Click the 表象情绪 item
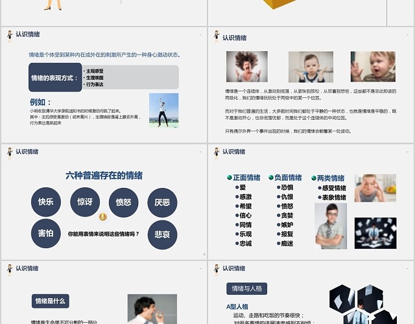 332,197
